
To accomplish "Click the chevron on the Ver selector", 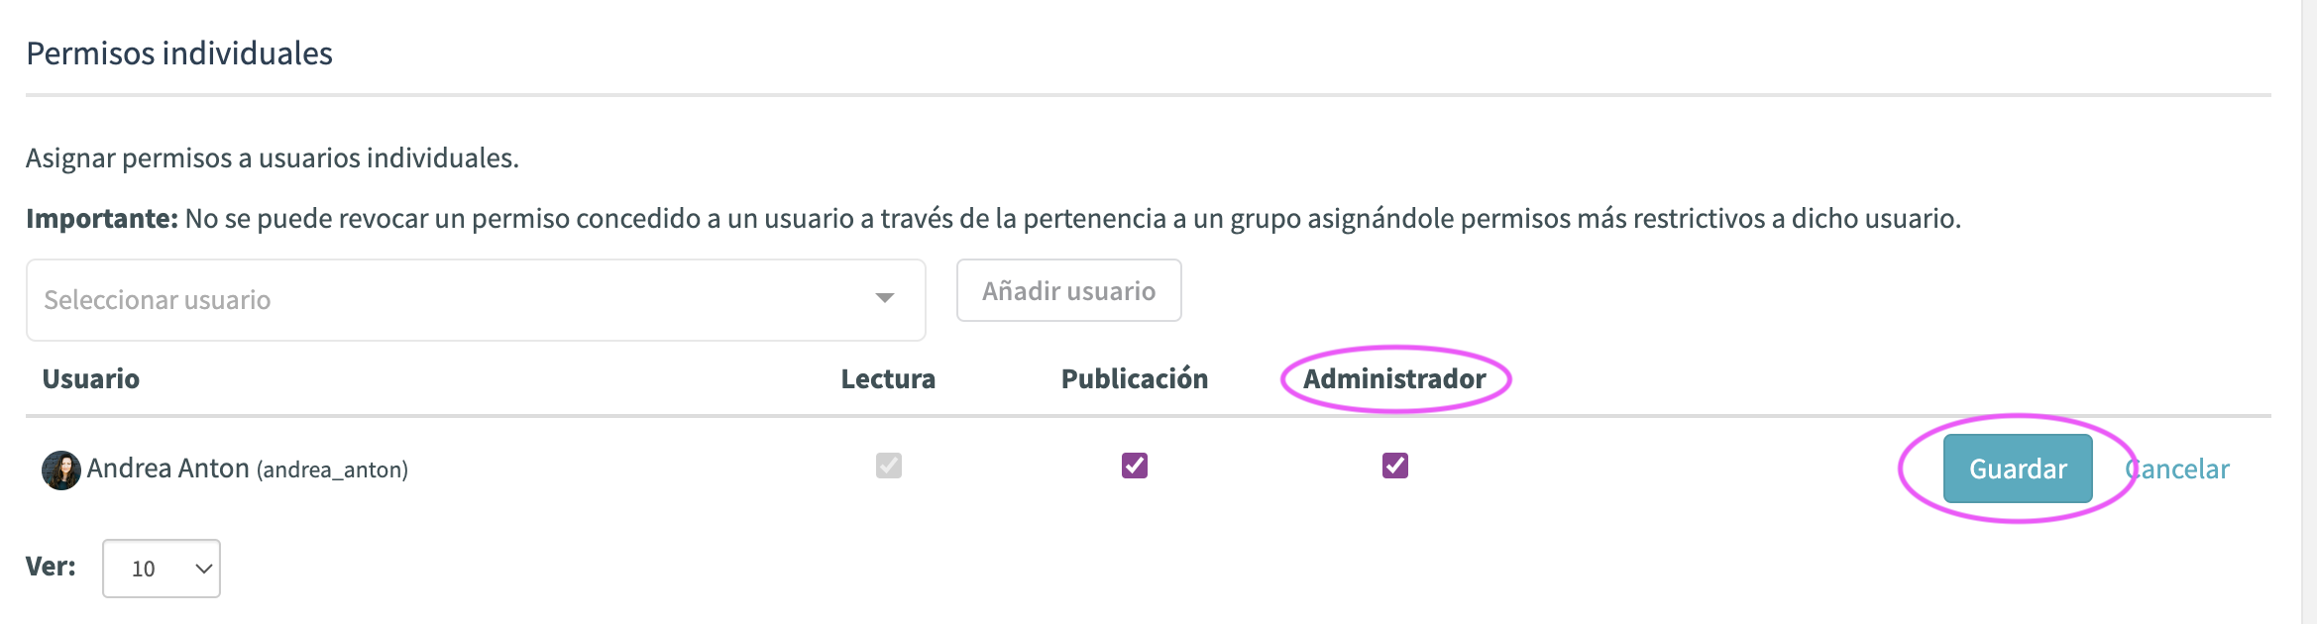I will 203,569.
